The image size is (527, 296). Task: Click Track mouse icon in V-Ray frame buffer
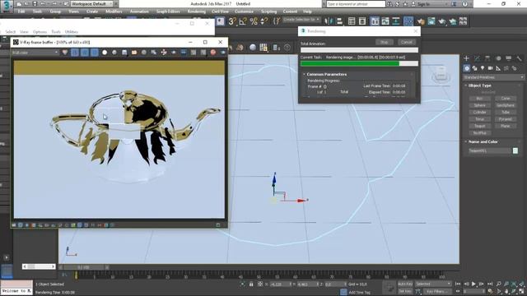(164, 53)
